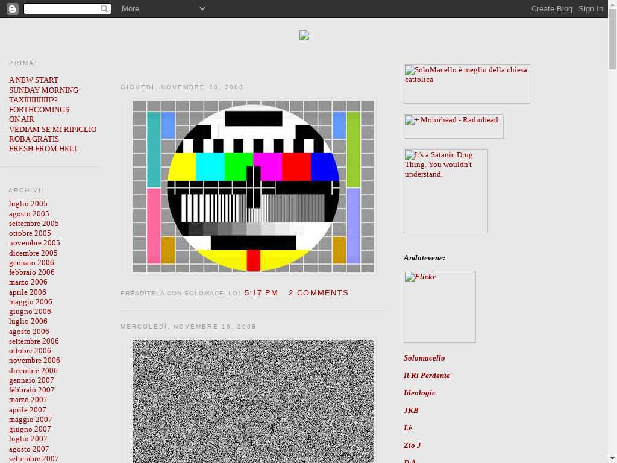Image resolution: width=617 pixels, height=463 pixels.
Task: Open the 2 Comments link
Action: (x=318, y=292)
